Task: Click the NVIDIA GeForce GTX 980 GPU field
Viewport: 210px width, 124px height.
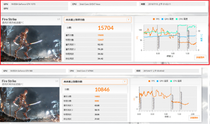Action: pos(37,71)
